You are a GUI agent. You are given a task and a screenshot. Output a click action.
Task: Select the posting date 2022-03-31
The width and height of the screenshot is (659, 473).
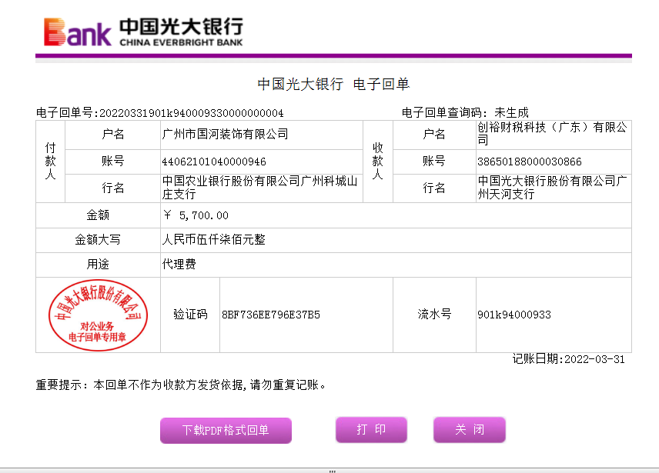click(x=594, y=359)
